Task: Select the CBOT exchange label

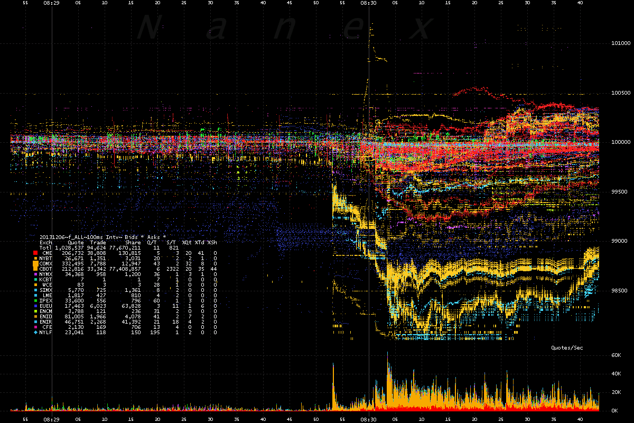Action: pyautogui.click(x=46, y=269)
